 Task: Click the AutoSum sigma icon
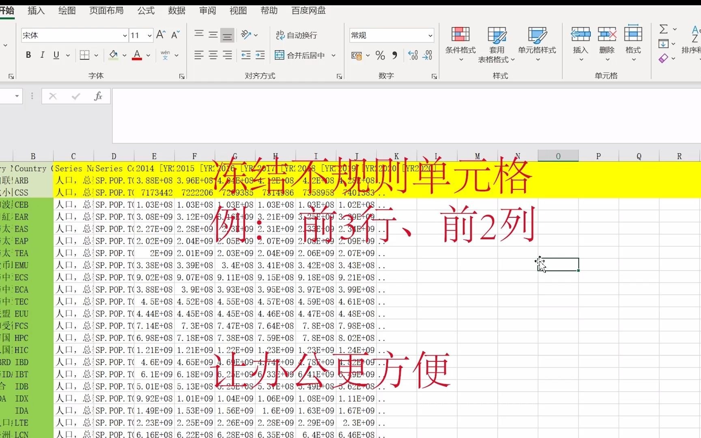664,29
